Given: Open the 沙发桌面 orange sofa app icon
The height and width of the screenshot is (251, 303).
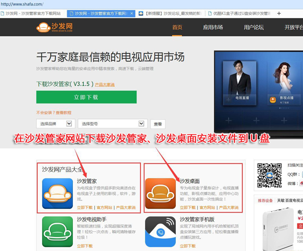Looking at the screenshot, I should (160, 193).
